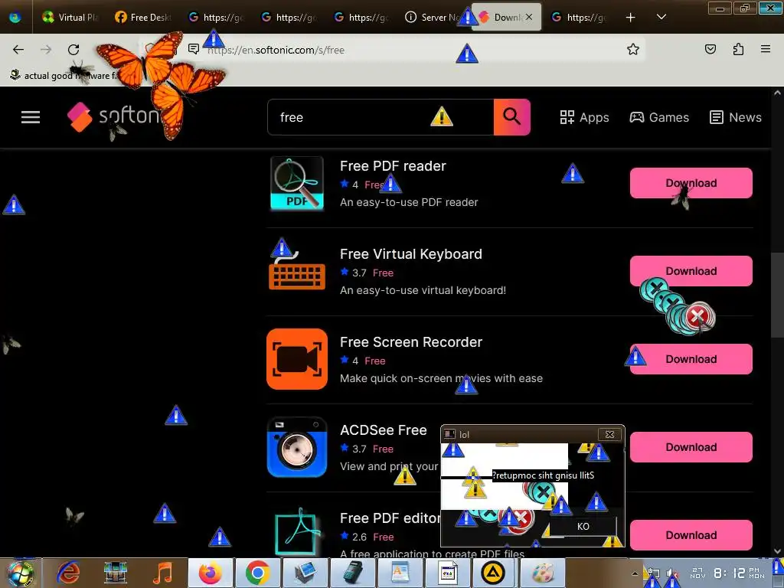
Task: Open the Free Virtual Keyboard title link
Action: click(x=411, y=254)
